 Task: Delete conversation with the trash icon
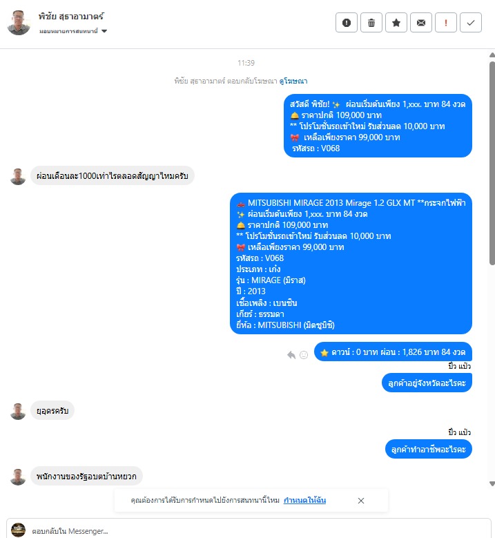click(x=371, y=23)
